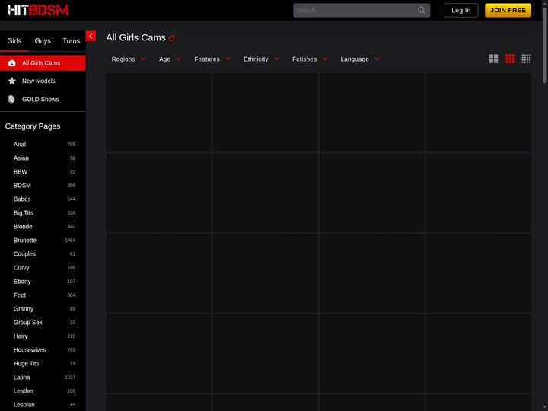
Task: Click the JOIN FREE button
Action: pyautogui.click(x=508, y=10)
